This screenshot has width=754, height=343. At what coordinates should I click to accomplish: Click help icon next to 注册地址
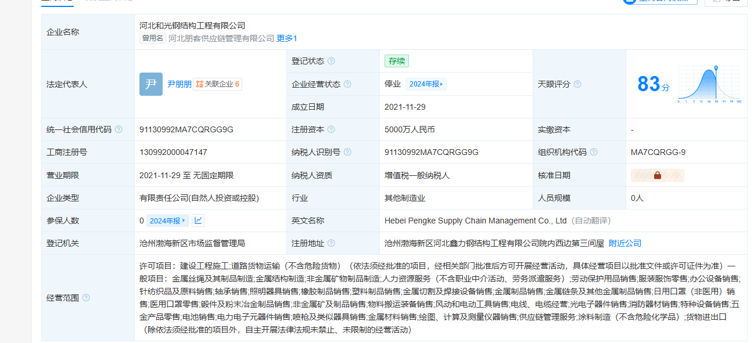tap(331, 243)
